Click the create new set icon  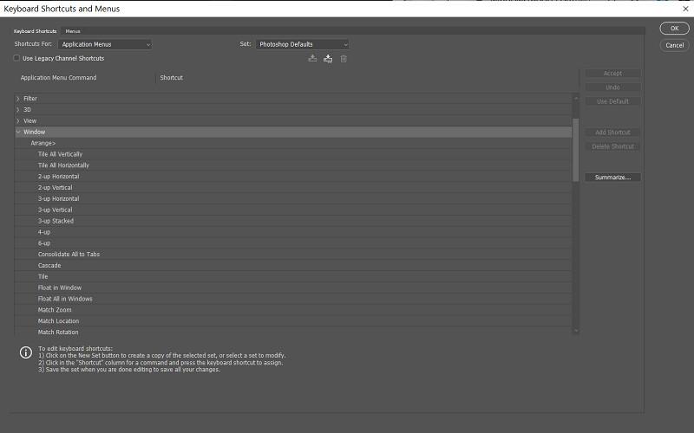pyautogui.click(x=328, y=58)
